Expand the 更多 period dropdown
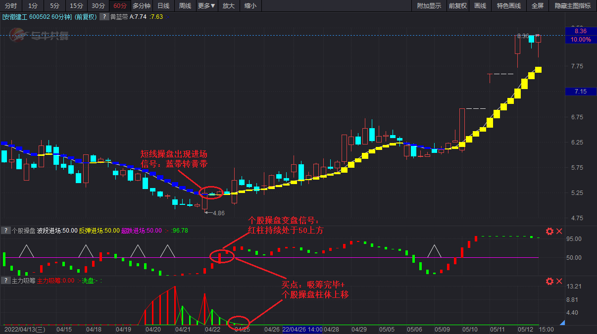This screenshot has width=597, height=334. [206, 6]
